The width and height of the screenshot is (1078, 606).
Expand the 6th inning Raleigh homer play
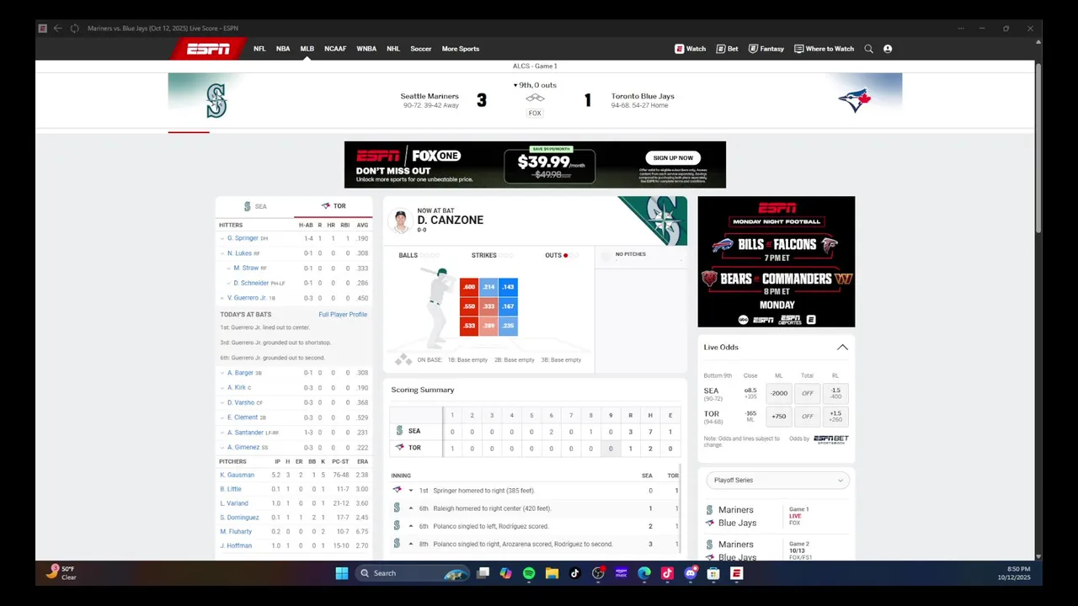[411, 508]
